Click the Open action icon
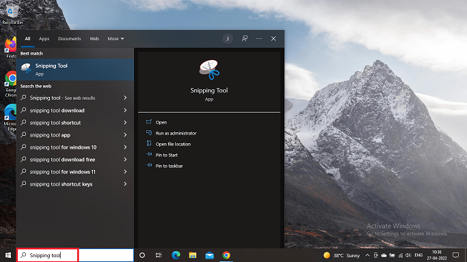The height and width of the screenshot is (262, 467). click(149, 122)
